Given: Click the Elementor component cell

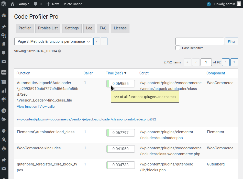Looking at the screenshot, I should [x=216, y=132].
